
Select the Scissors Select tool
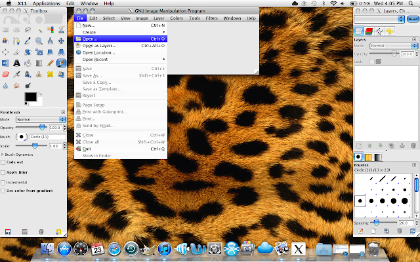click(61, 29)
